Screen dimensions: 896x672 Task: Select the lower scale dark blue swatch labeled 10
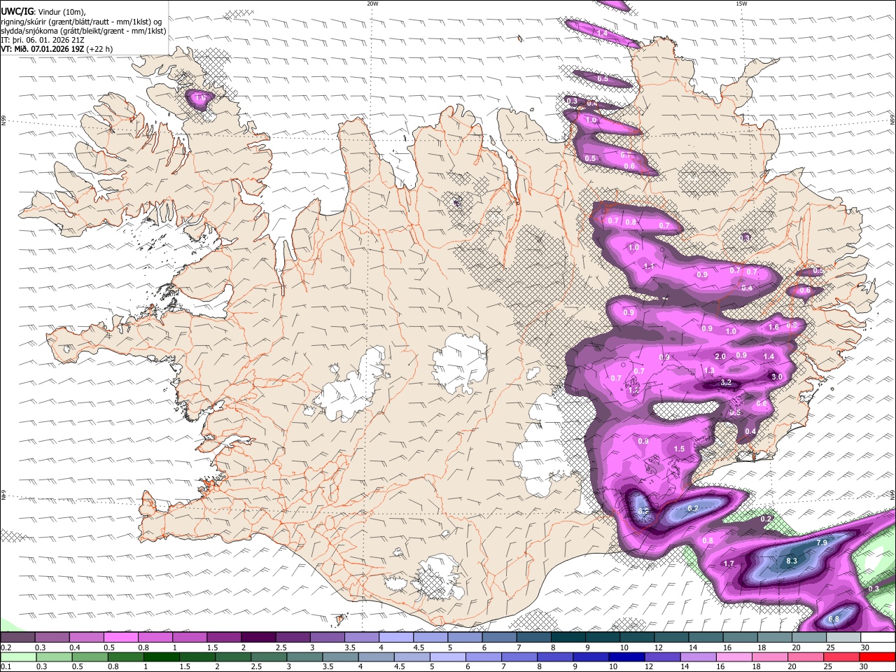coord(625,657)
